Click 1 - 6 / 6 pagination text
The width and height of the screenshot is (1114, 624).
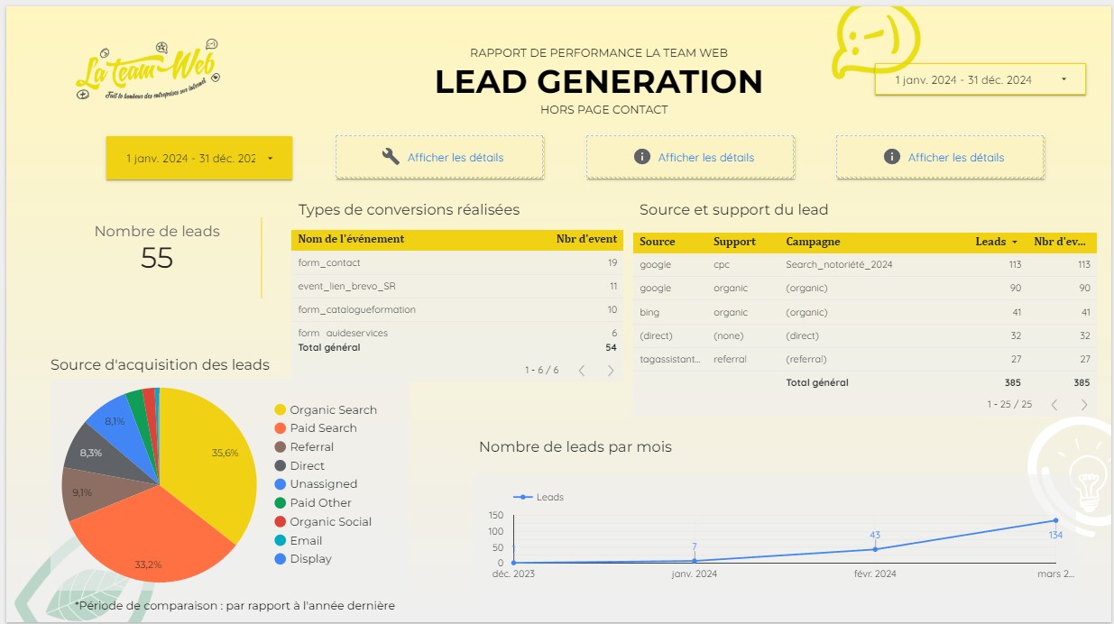[542, 371]
